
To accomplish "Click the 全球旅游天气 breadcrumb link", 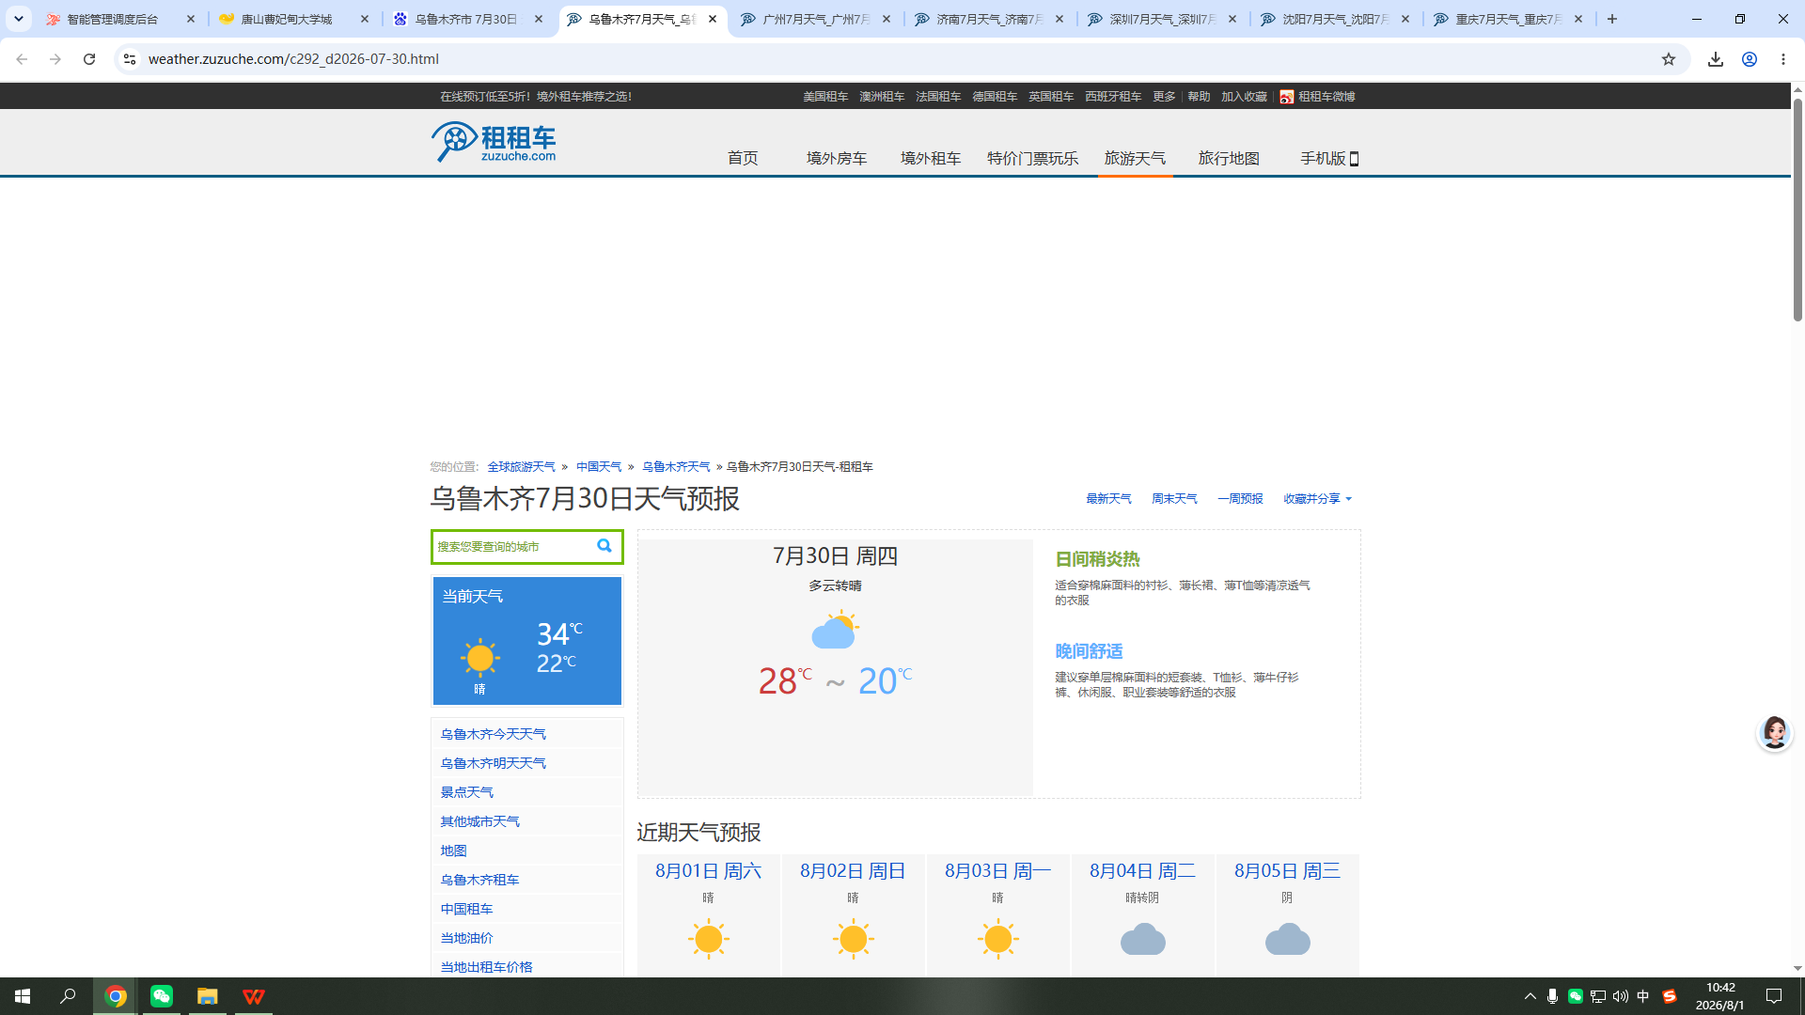I will click(x=521, y=467).
